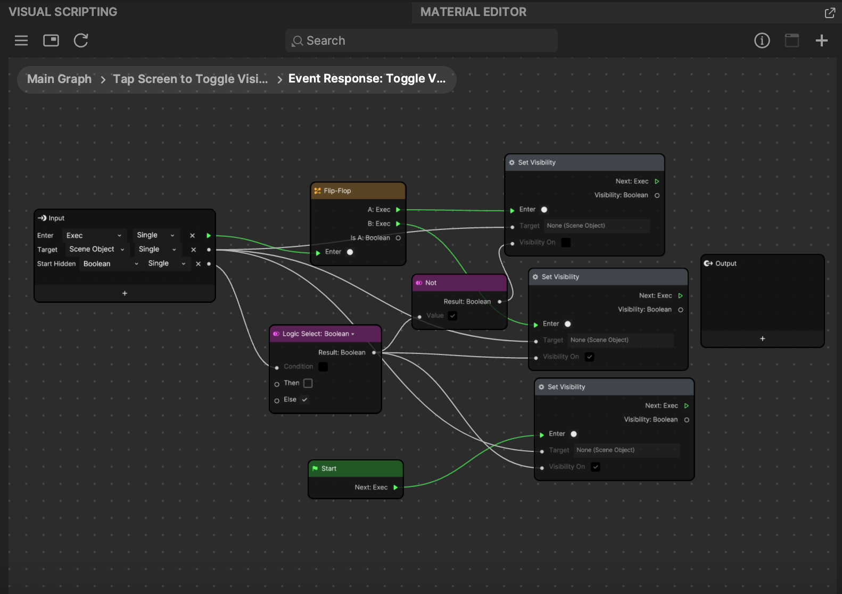Click top Set Visibility Visibility: Boolean port

coord(657,195)
